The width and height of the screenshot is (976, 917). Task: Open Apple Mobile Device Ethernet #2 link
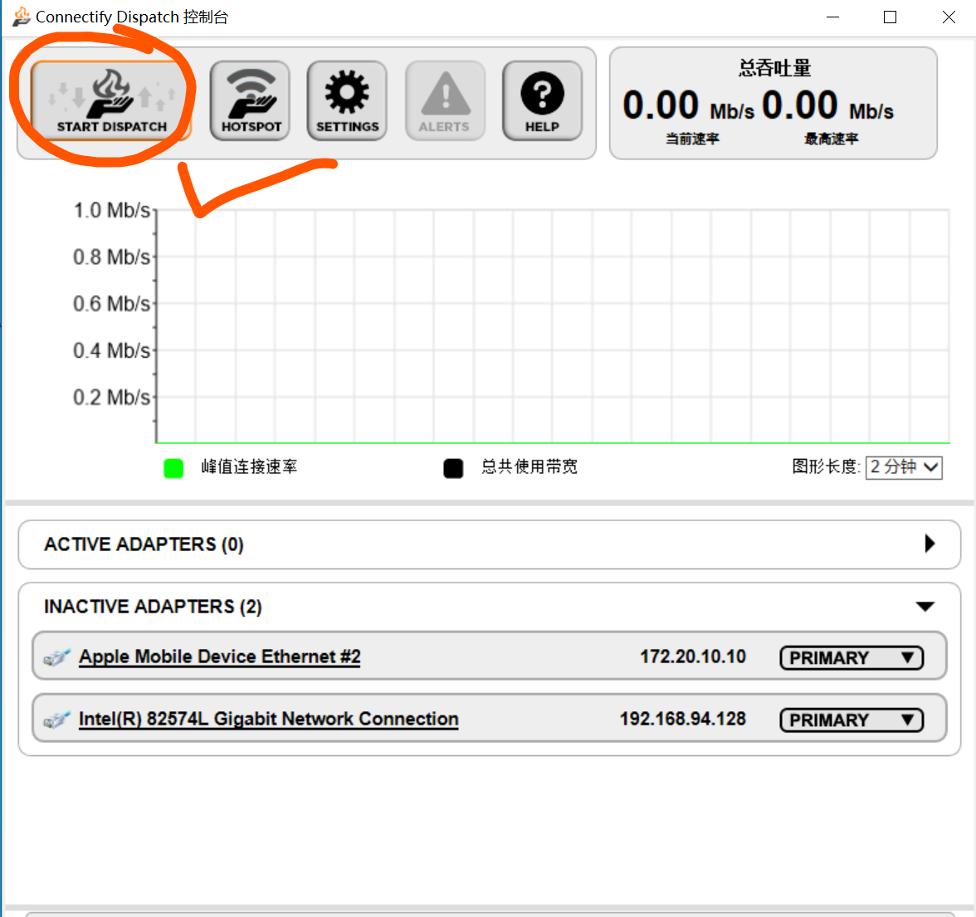click(220, 656)
